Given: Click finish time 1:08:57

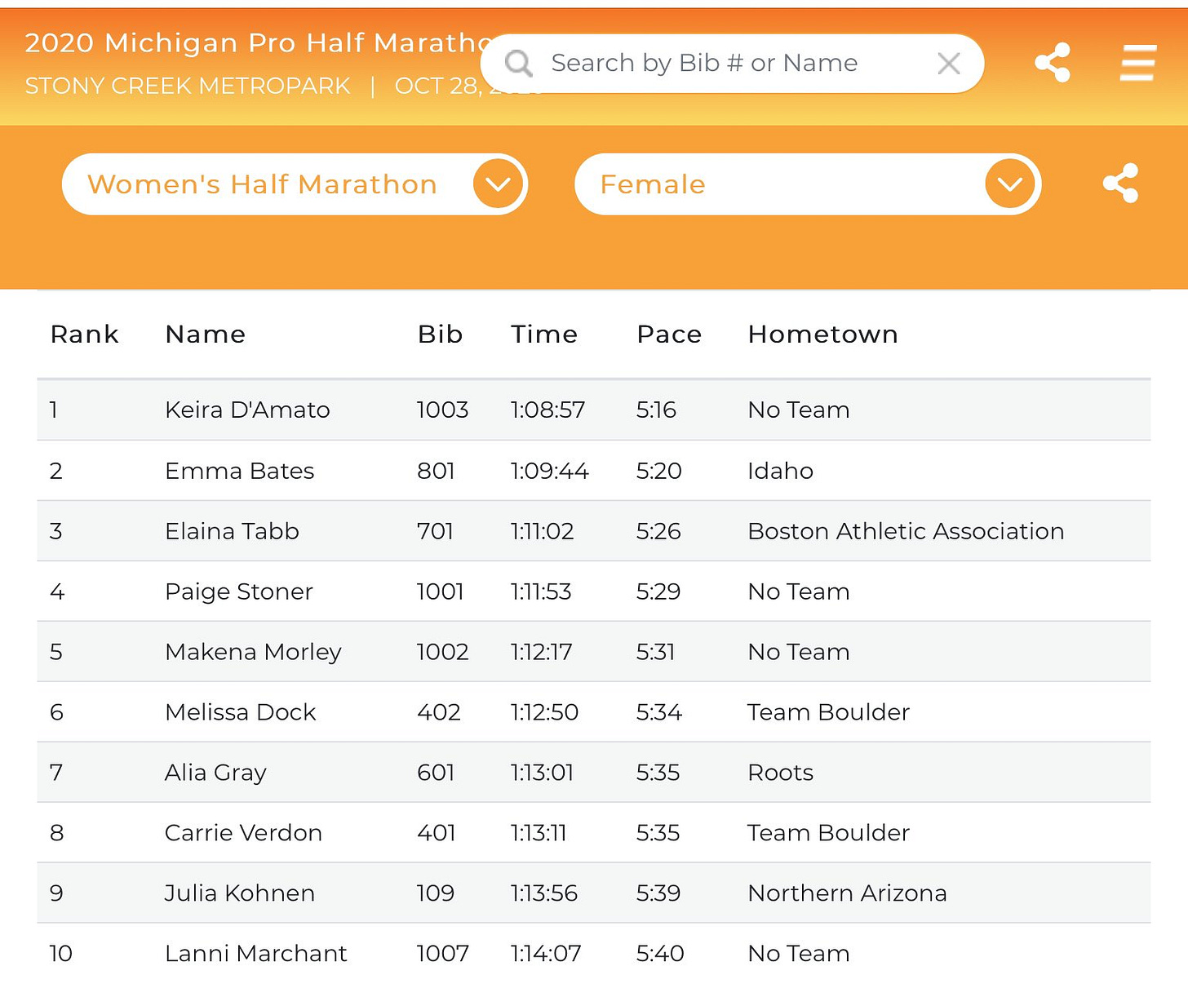Looking at the screenshot, I should (548, 410).
